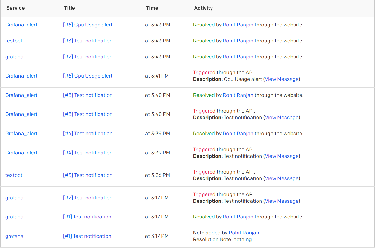The height and width of the screenshot is (248, 375).
Task: Click Rohit Ranjan in the resolved [#4] row
Action: point(238,134)
